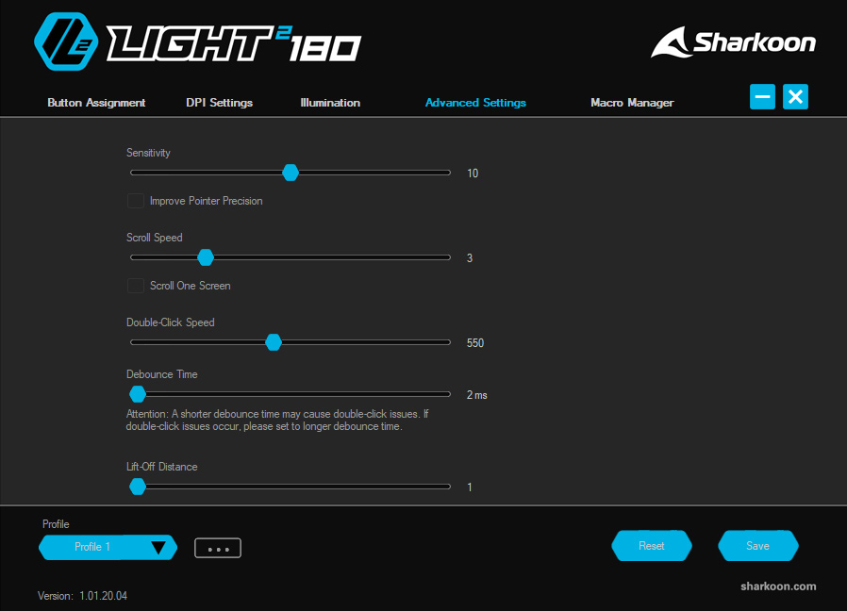Click the Light2 180 hexagon logo
Viewport: 847px width, 611px height.
tap(66, 41)
